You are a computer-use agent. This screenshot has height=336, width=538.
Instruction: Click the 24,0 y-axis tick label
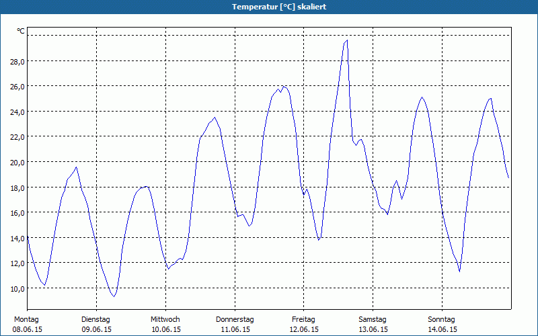coord(17,112)
